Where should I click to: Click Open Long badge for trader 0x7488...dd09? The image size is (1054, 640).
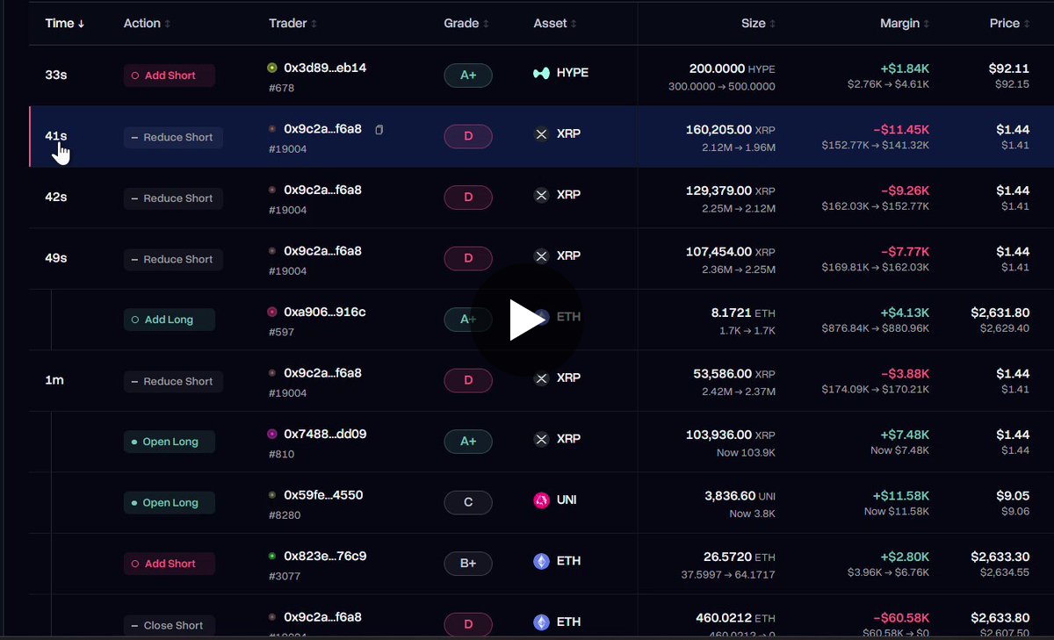tap(170, 442)
